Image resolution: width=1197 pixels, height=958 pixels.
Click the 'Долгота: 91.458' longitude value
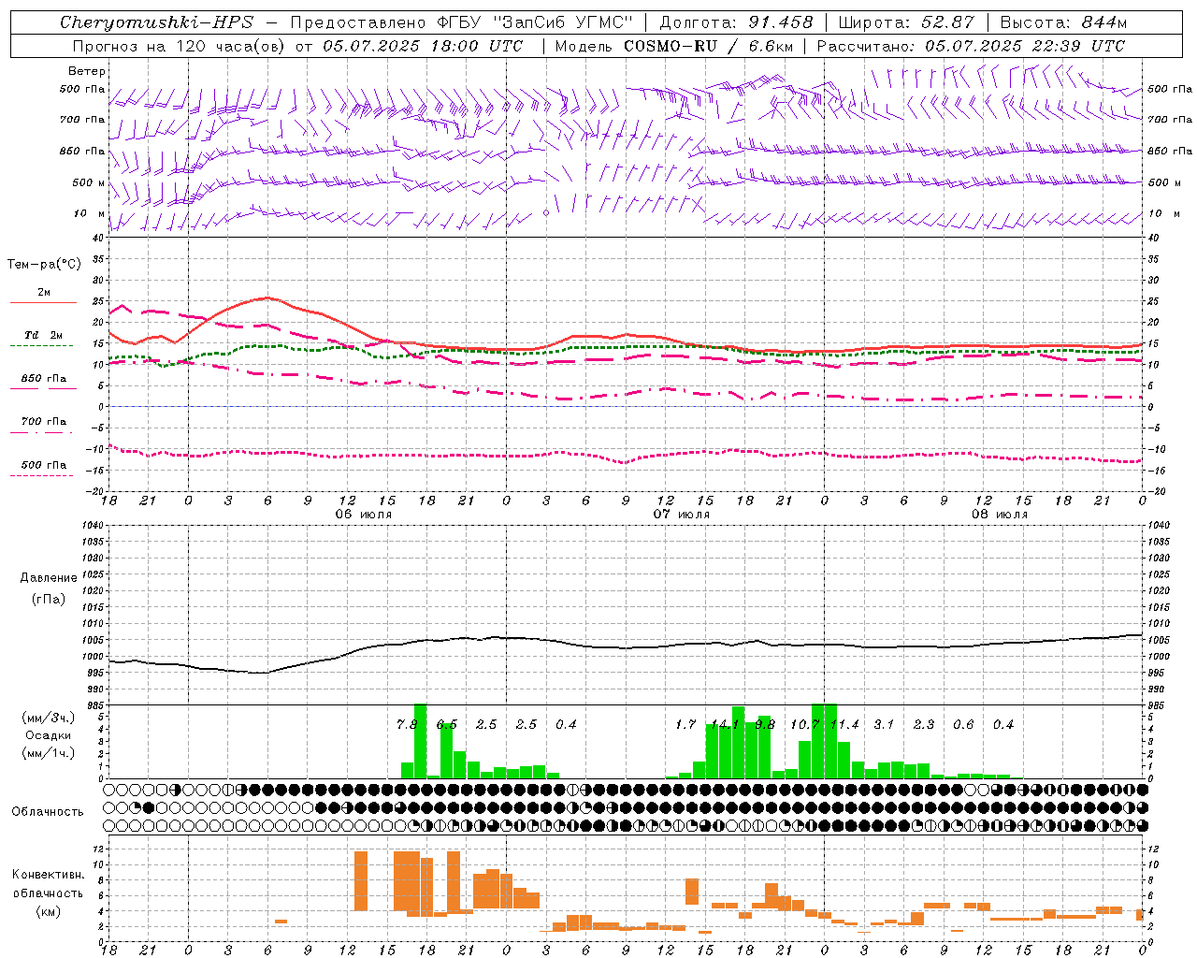tap(736, 22)
